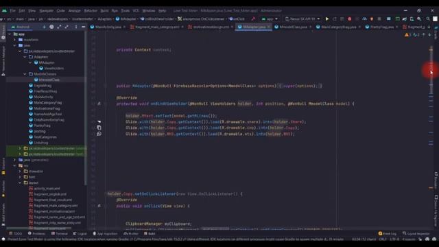Open the Search Everywhere magnifier icon
The image size is (439, 247).
click(428, 19)
